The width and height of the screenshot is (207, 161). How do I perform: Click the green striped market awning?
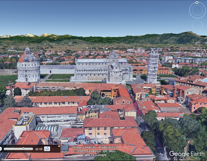(x=46, y=128)
